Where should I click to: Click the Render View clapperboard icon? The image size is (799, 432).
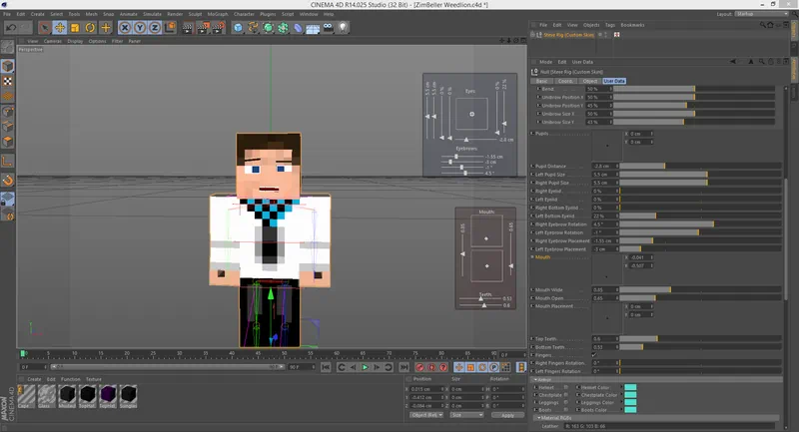coord(188,28)
